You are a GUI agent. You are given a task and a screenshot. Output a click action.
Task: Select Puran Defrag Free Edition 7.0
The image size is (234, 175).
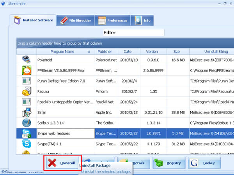(x=61, y=81)
